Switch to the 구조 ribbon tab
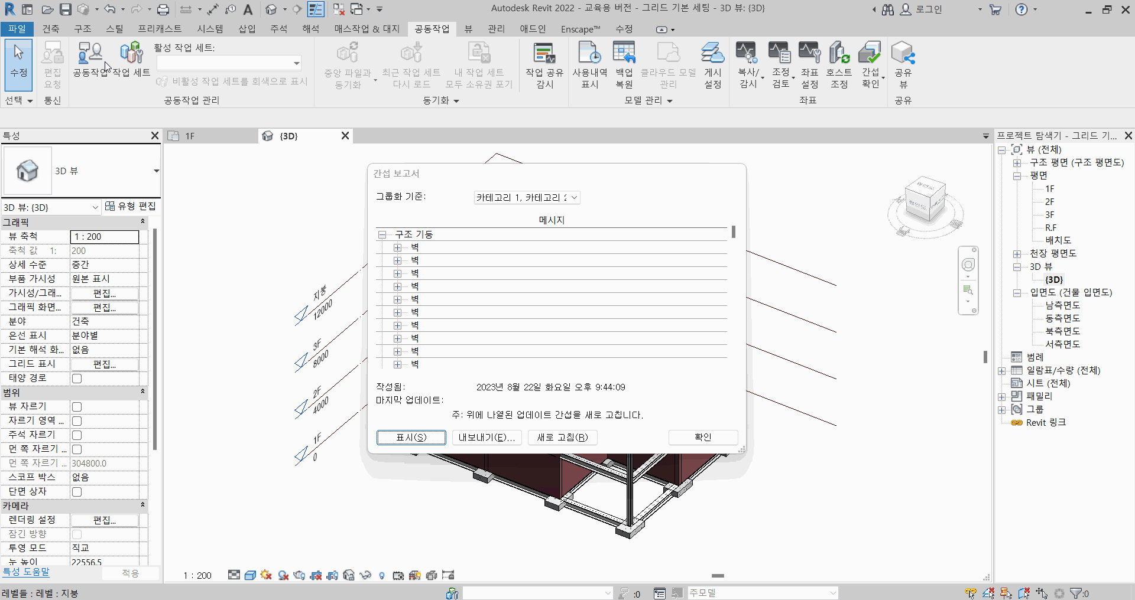This screenshot has height=600, width=1135. 83,29
